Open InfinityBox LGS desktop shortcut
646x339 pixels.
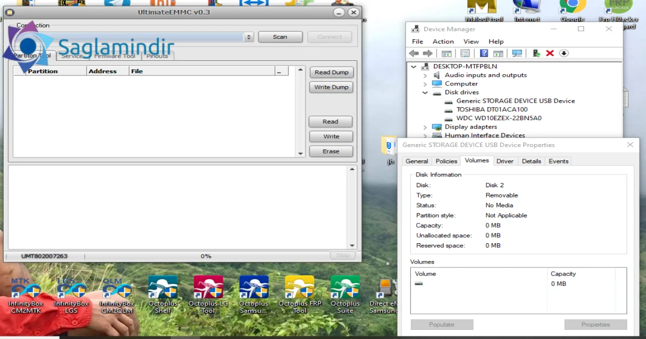[71, 295]
